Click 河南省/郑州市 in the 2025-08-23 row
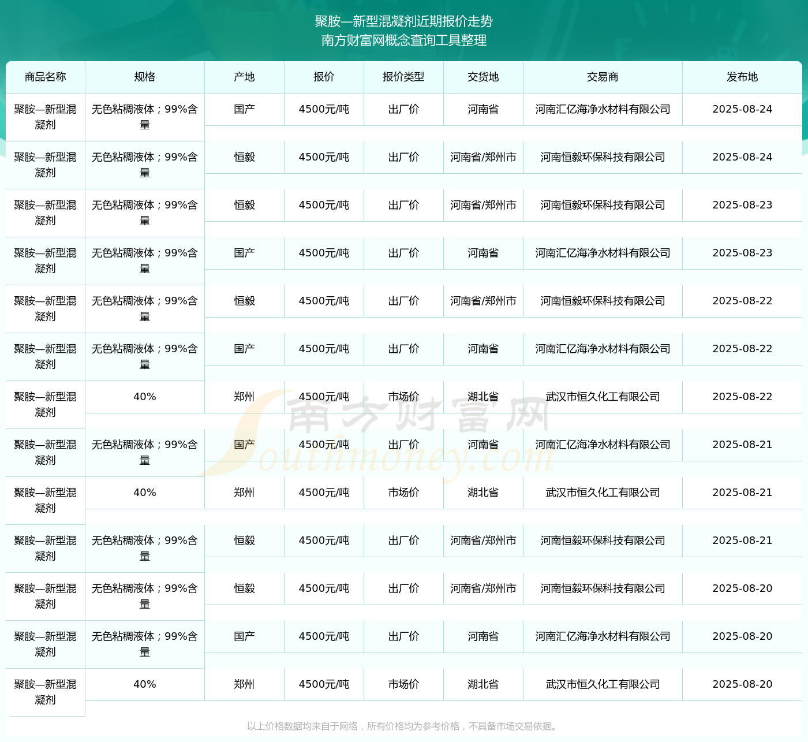The image size is (808, 742). pos(483,205)
